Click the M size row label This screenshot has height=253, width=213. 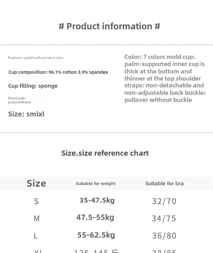[x=36, y=219]
